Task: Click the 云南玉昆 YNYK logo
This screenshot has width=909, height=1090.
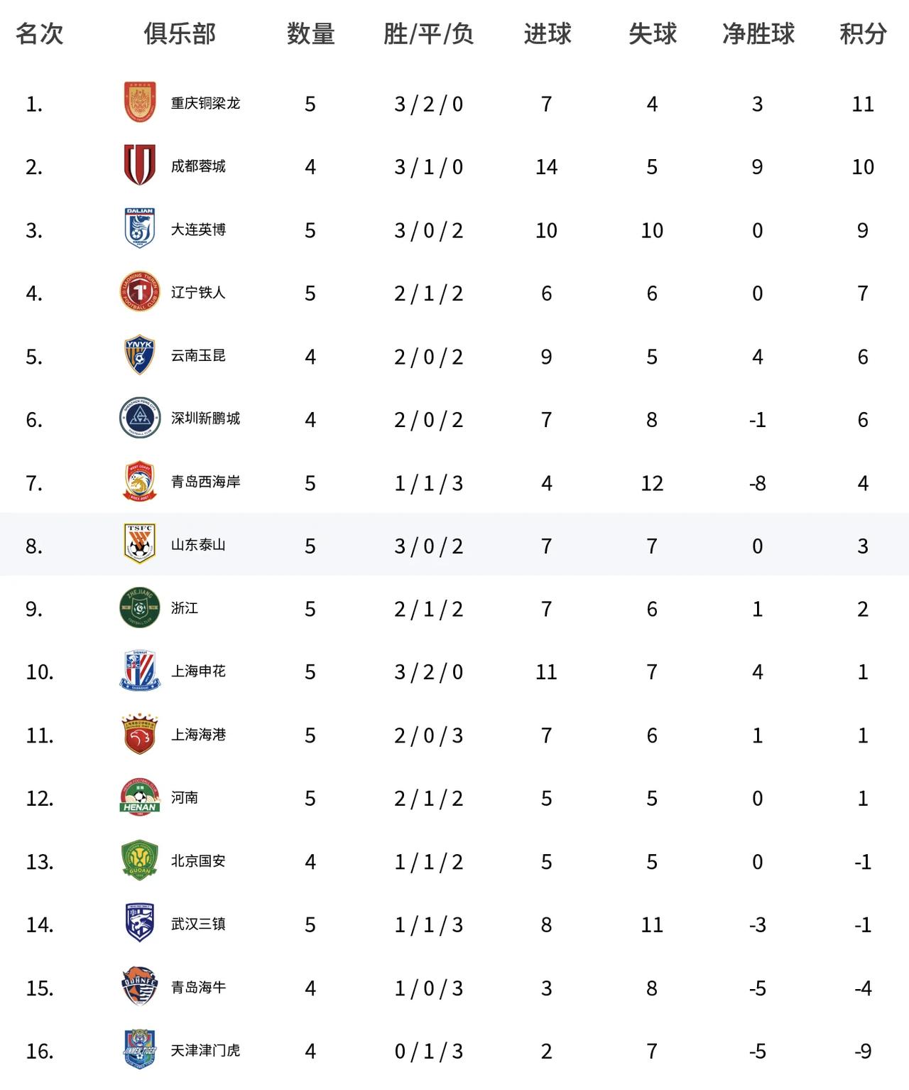Action: click(140, 355)
